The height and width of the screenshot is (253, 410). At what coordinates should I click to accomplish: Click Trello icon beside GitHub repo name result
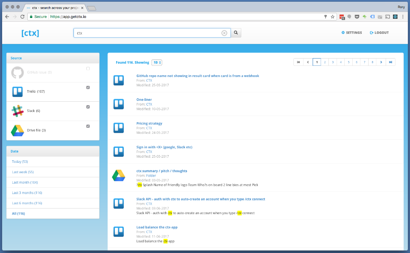tap(119, 80)
